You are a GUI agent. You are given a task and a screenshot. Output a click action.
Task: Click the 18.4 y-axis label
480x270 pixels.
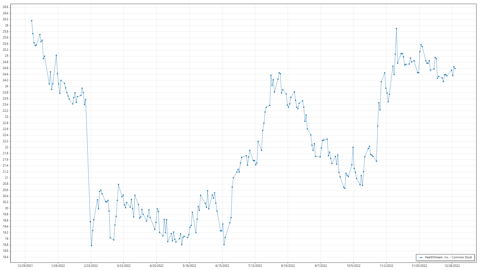tap(5, 257)
